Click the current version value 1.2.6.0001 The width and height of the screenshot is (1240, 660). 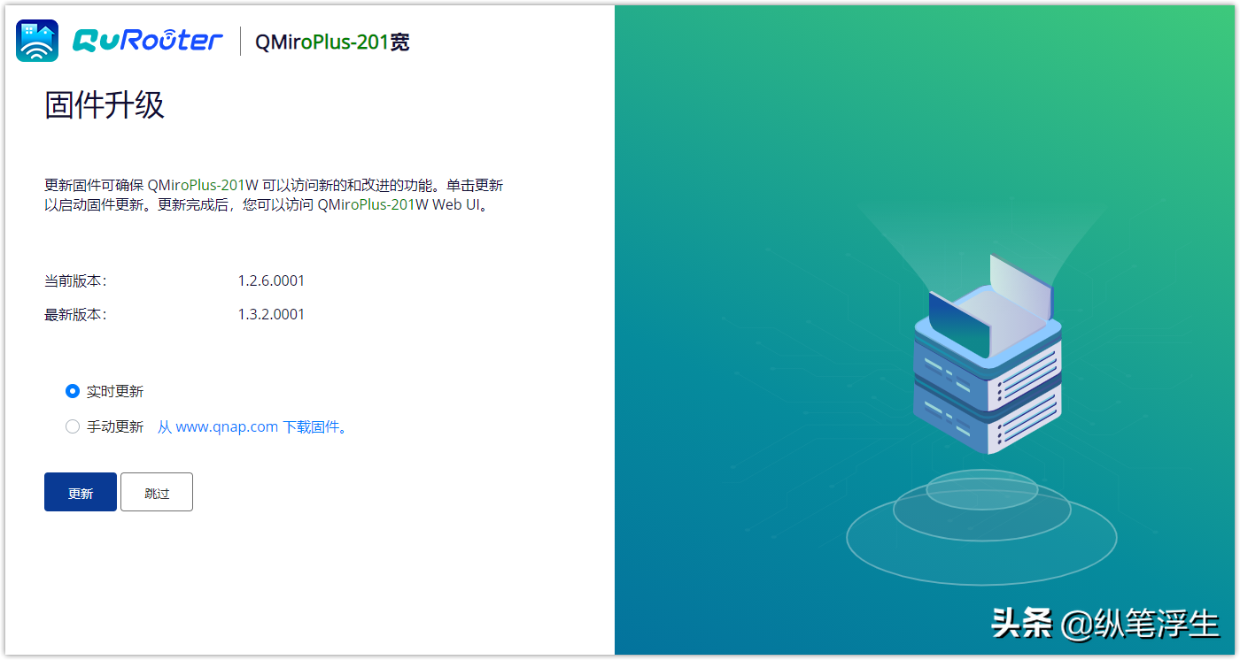[271, 280]
